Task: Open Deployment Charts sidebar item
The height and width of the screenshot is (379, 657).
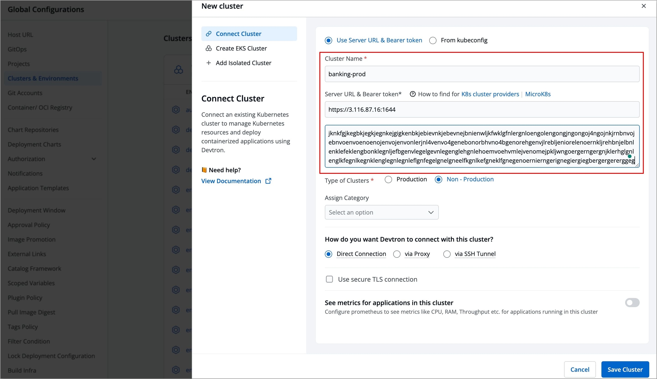Action: [x=34, y=144]
